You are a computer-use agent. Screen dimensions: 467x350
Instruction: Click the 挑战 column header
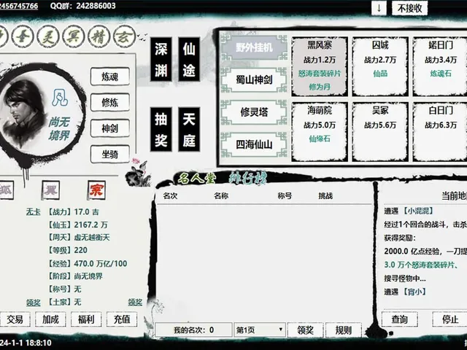click(x=325, y=196)
